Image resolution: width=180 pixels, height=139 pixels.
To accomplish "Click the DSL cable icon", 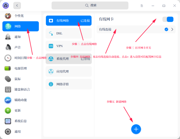I will pyautogui.click(x=51, y=33).
